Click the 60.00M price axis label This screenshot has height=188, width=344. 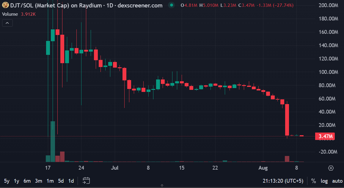click(327, 99)
